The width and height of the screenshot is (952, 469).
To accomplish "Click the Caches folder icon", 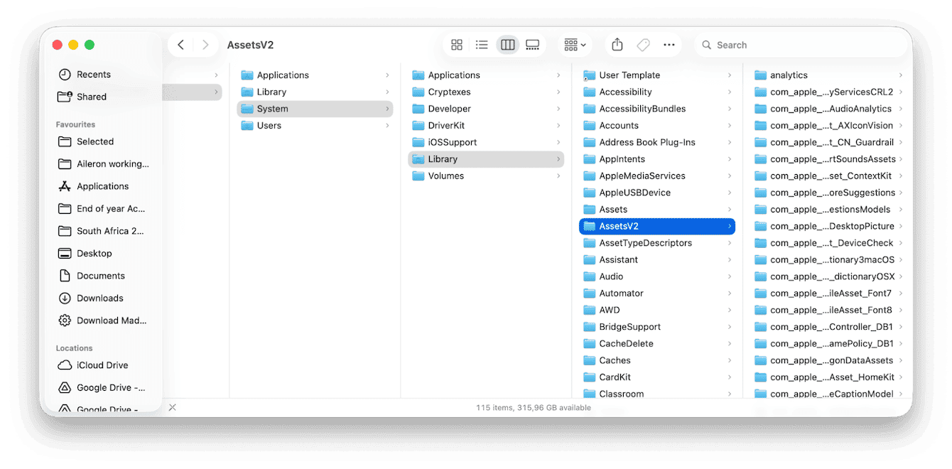I will click(589, 360).
